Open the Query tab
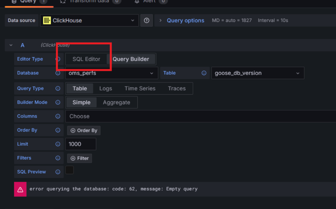The width and height of the screenshot is (336, 209). click(x=29, y=2)
